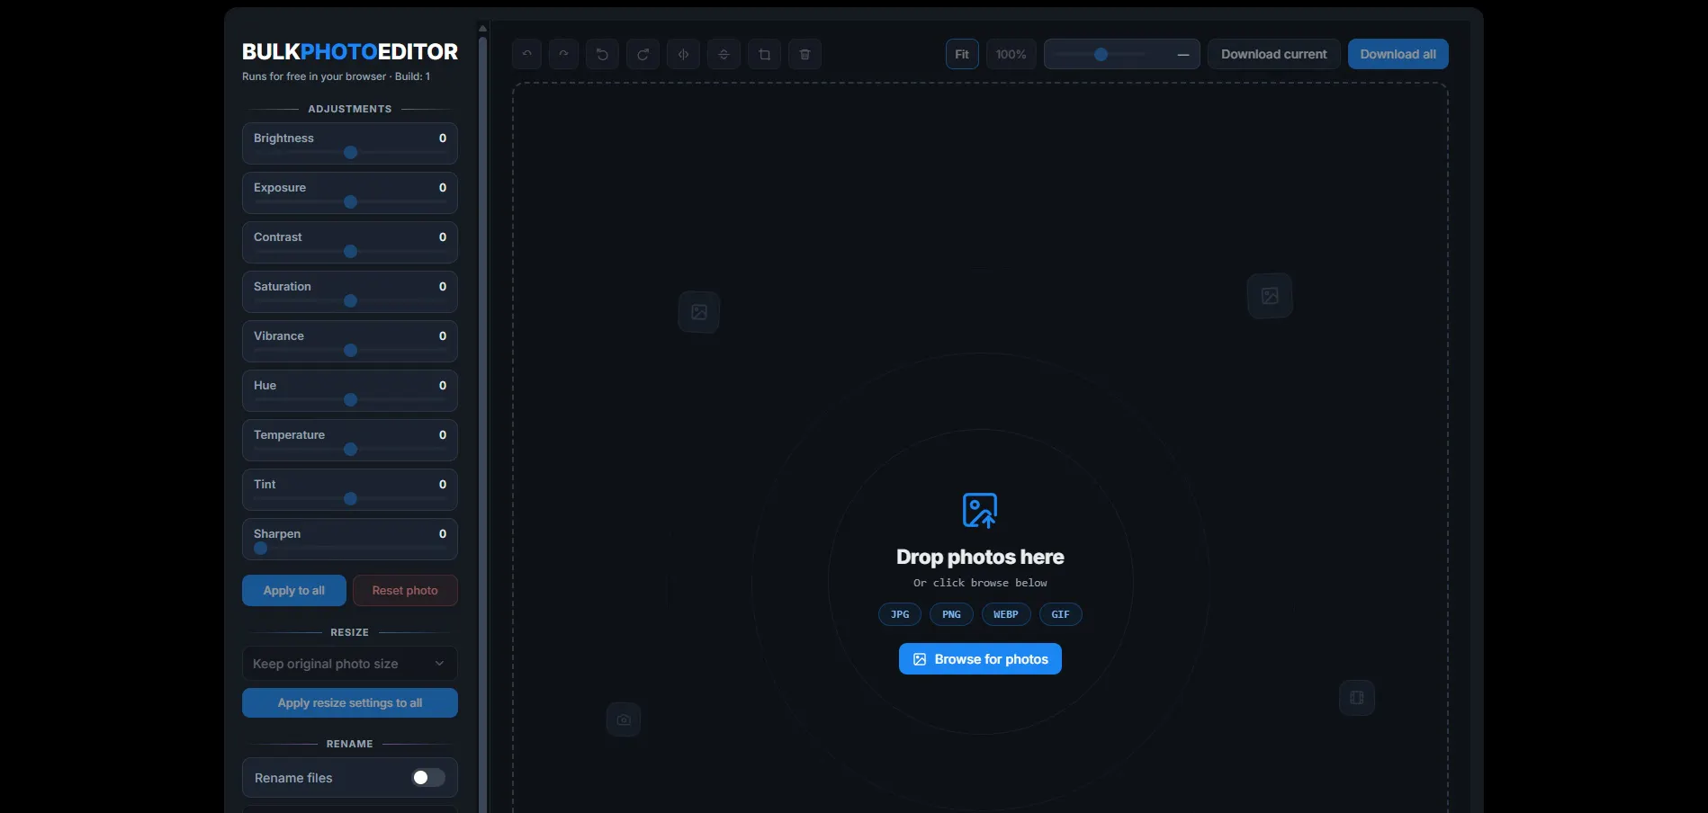The image size is (1708, 813).
Task: Click the 'Or click browse below' text
Action: click(x=980, y=583)
